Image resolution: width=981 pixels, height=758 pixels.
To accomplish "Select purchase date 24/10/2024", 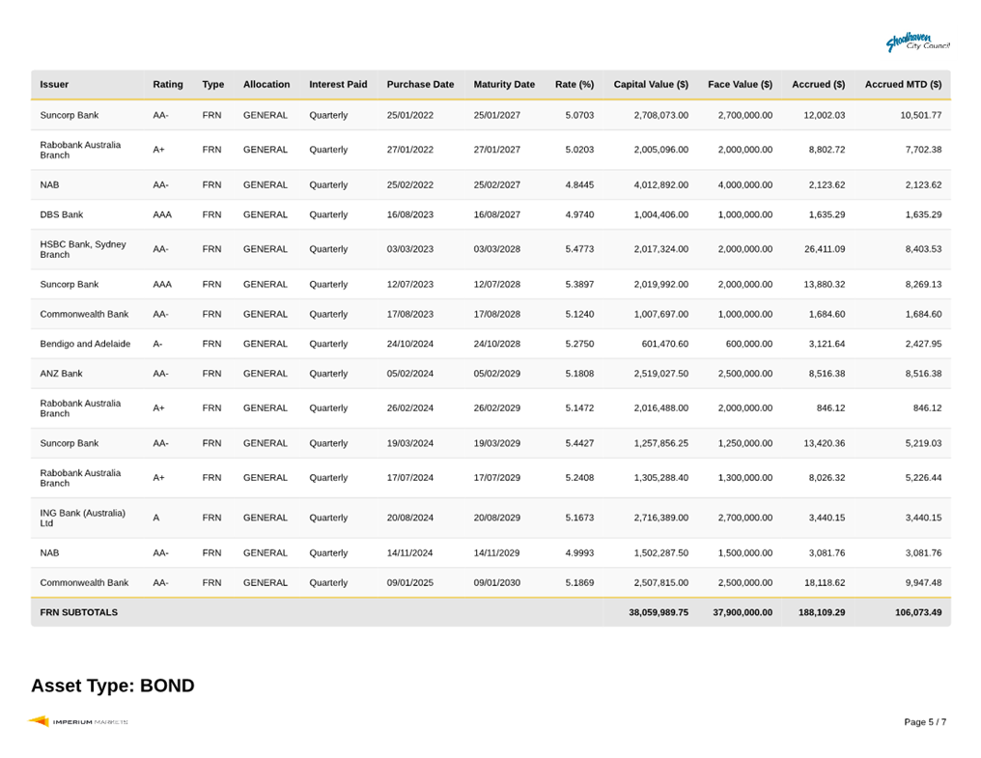I will click(409, 344).
